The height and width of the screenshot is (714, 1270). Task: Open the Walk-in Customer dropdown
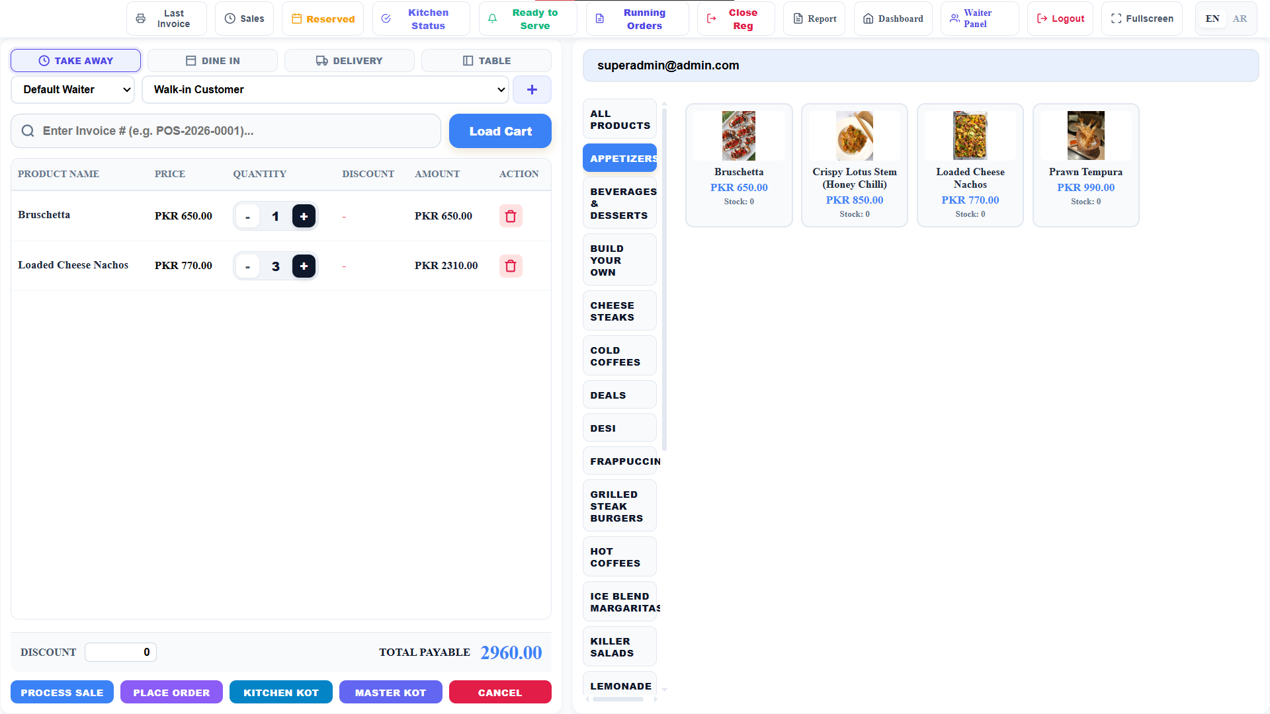coord(325,89)
